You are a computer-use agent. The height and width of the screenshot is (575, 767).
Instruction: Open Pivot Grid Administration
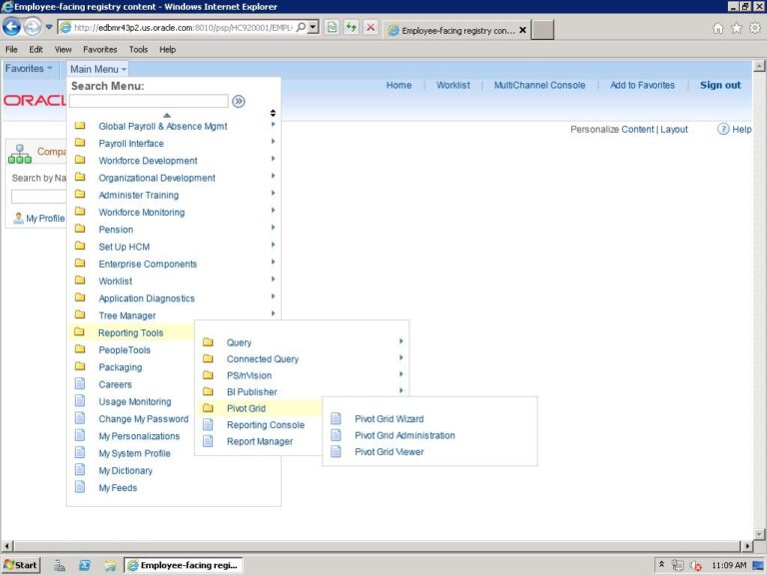point(404,435)
